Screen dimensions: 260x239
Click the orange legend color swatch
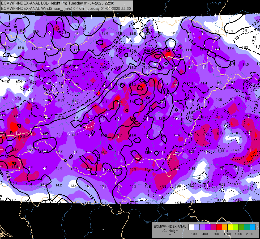click(225, 227)
